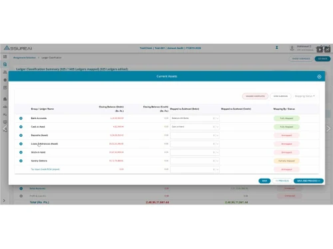
Task: Expand the Cash-in-Hand group row
Action: [x=21, y=127]
